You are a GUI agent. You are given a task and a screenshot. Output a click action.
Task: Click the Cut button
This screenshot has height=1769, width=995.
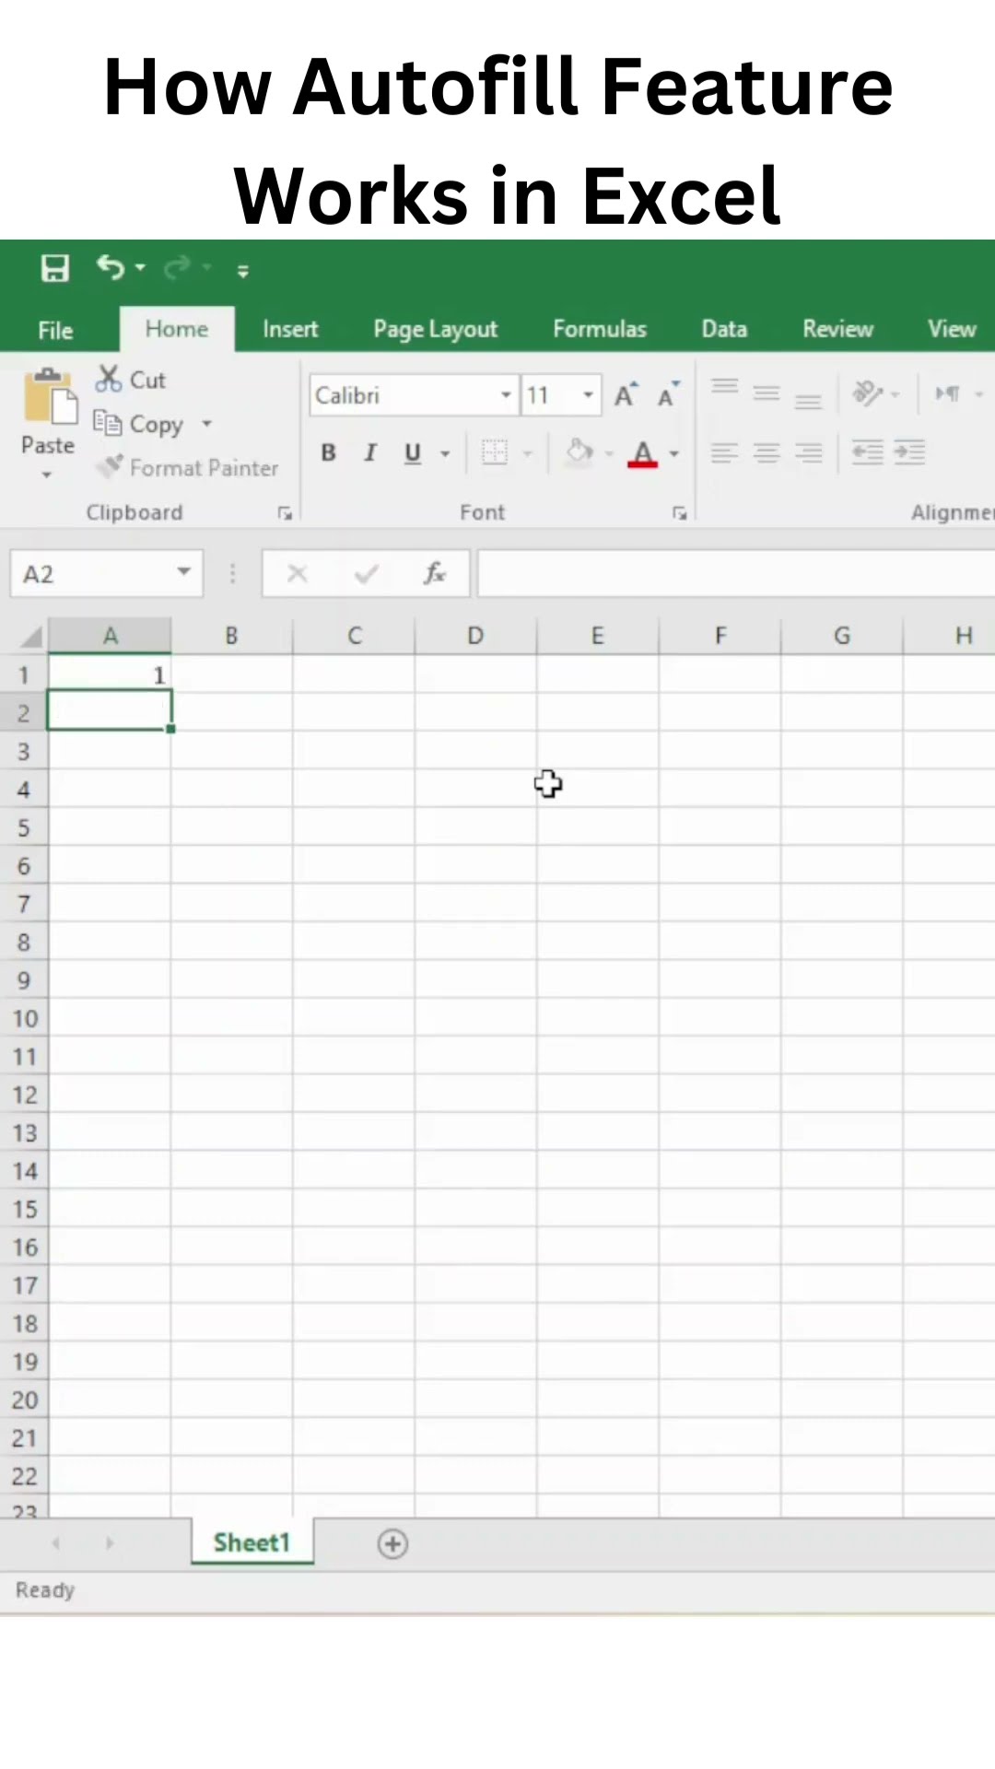coord(130,380)
